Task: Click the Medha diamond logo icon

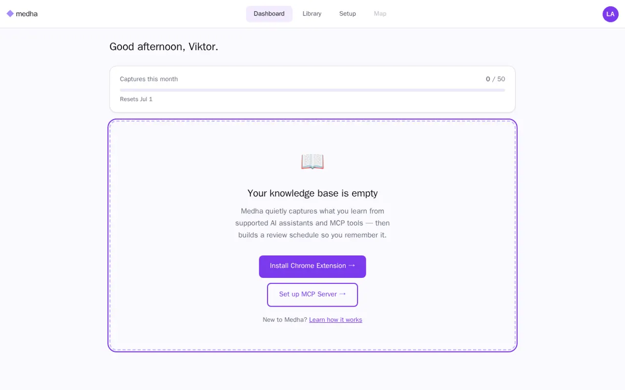Action: click(10, 14)
